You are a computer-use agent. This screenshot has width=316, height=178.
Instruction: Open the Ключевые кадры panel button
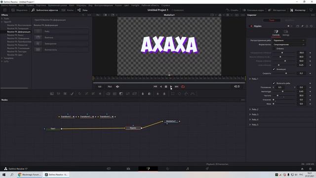tap(253, 10)
